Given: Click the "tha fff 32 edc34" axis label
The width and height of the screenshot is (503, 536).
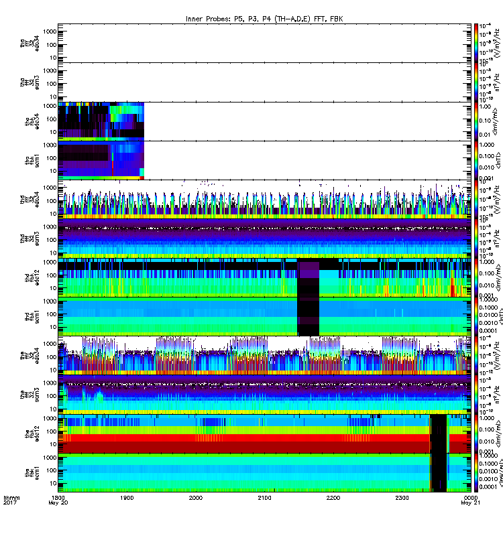Looking at the screenshot, I should click(x=30, y=44).
